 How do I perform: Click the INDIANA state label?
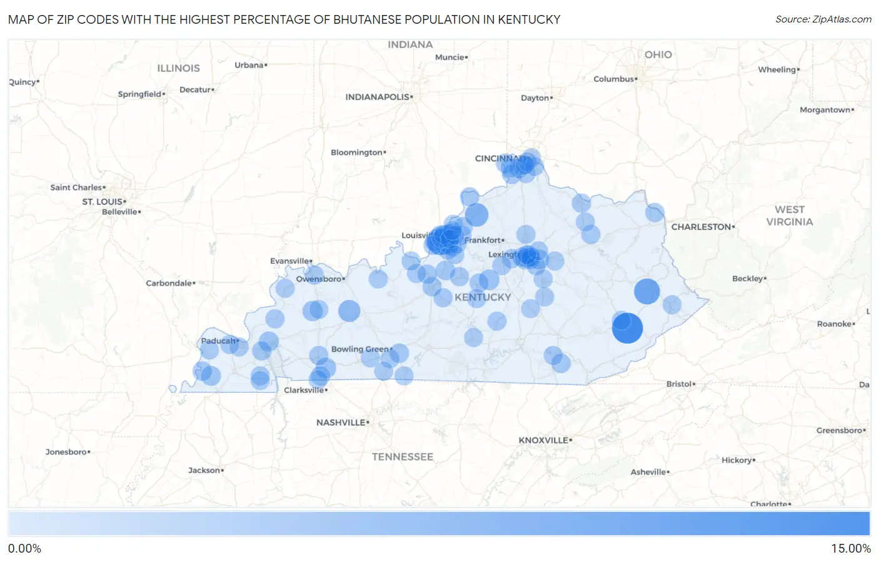(410, 44)
